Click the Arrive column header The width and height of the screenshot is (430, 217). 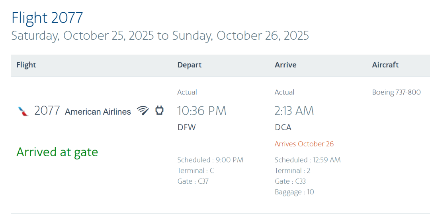pos(285,65)
